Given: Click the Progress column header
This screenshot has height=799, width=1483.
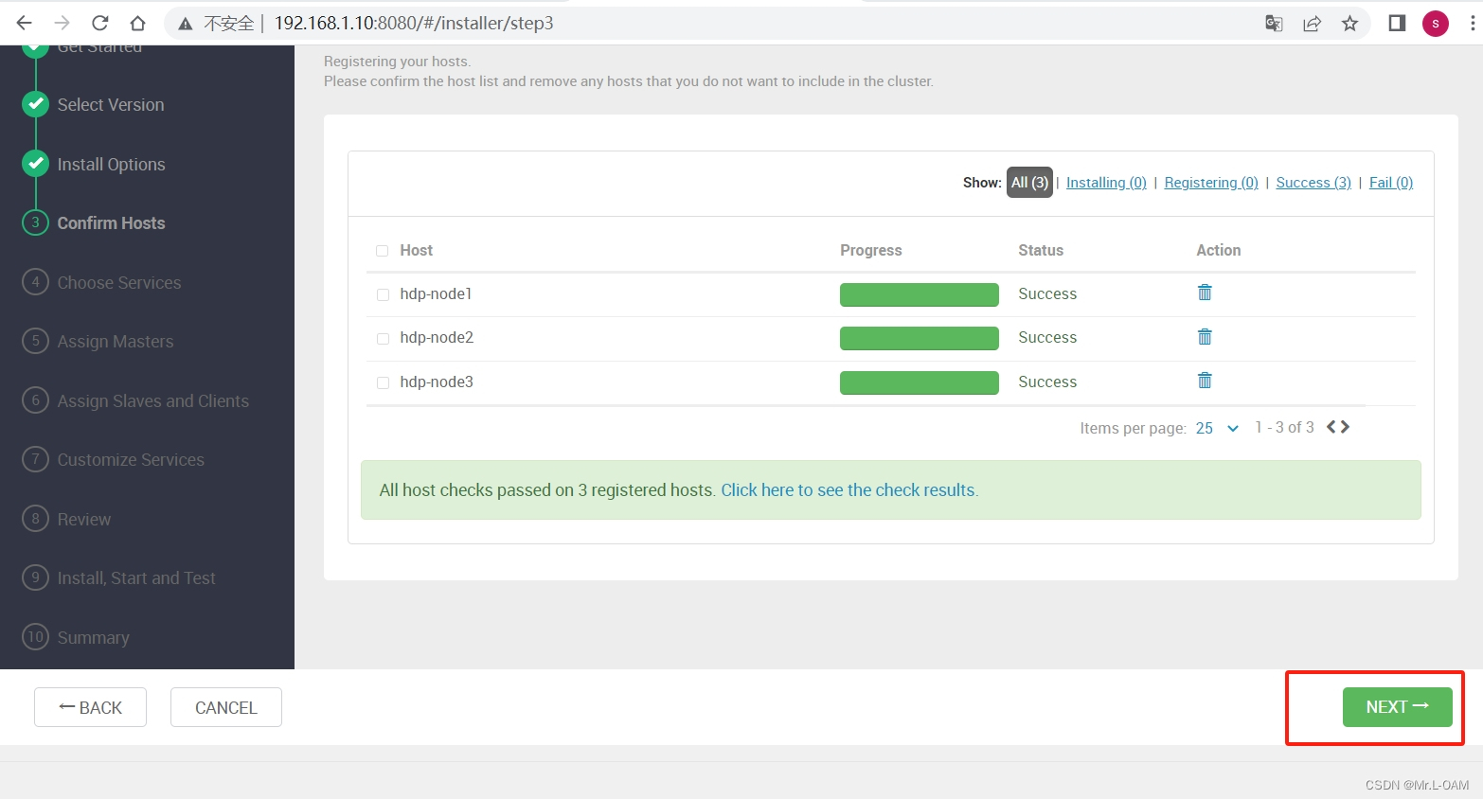Looking at the screenshot, I should coord(870,250).
